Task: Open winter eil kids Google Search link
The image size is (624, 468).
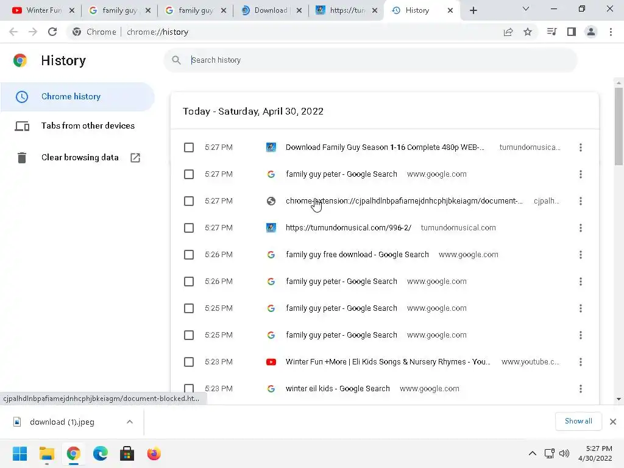Action: 338,388
